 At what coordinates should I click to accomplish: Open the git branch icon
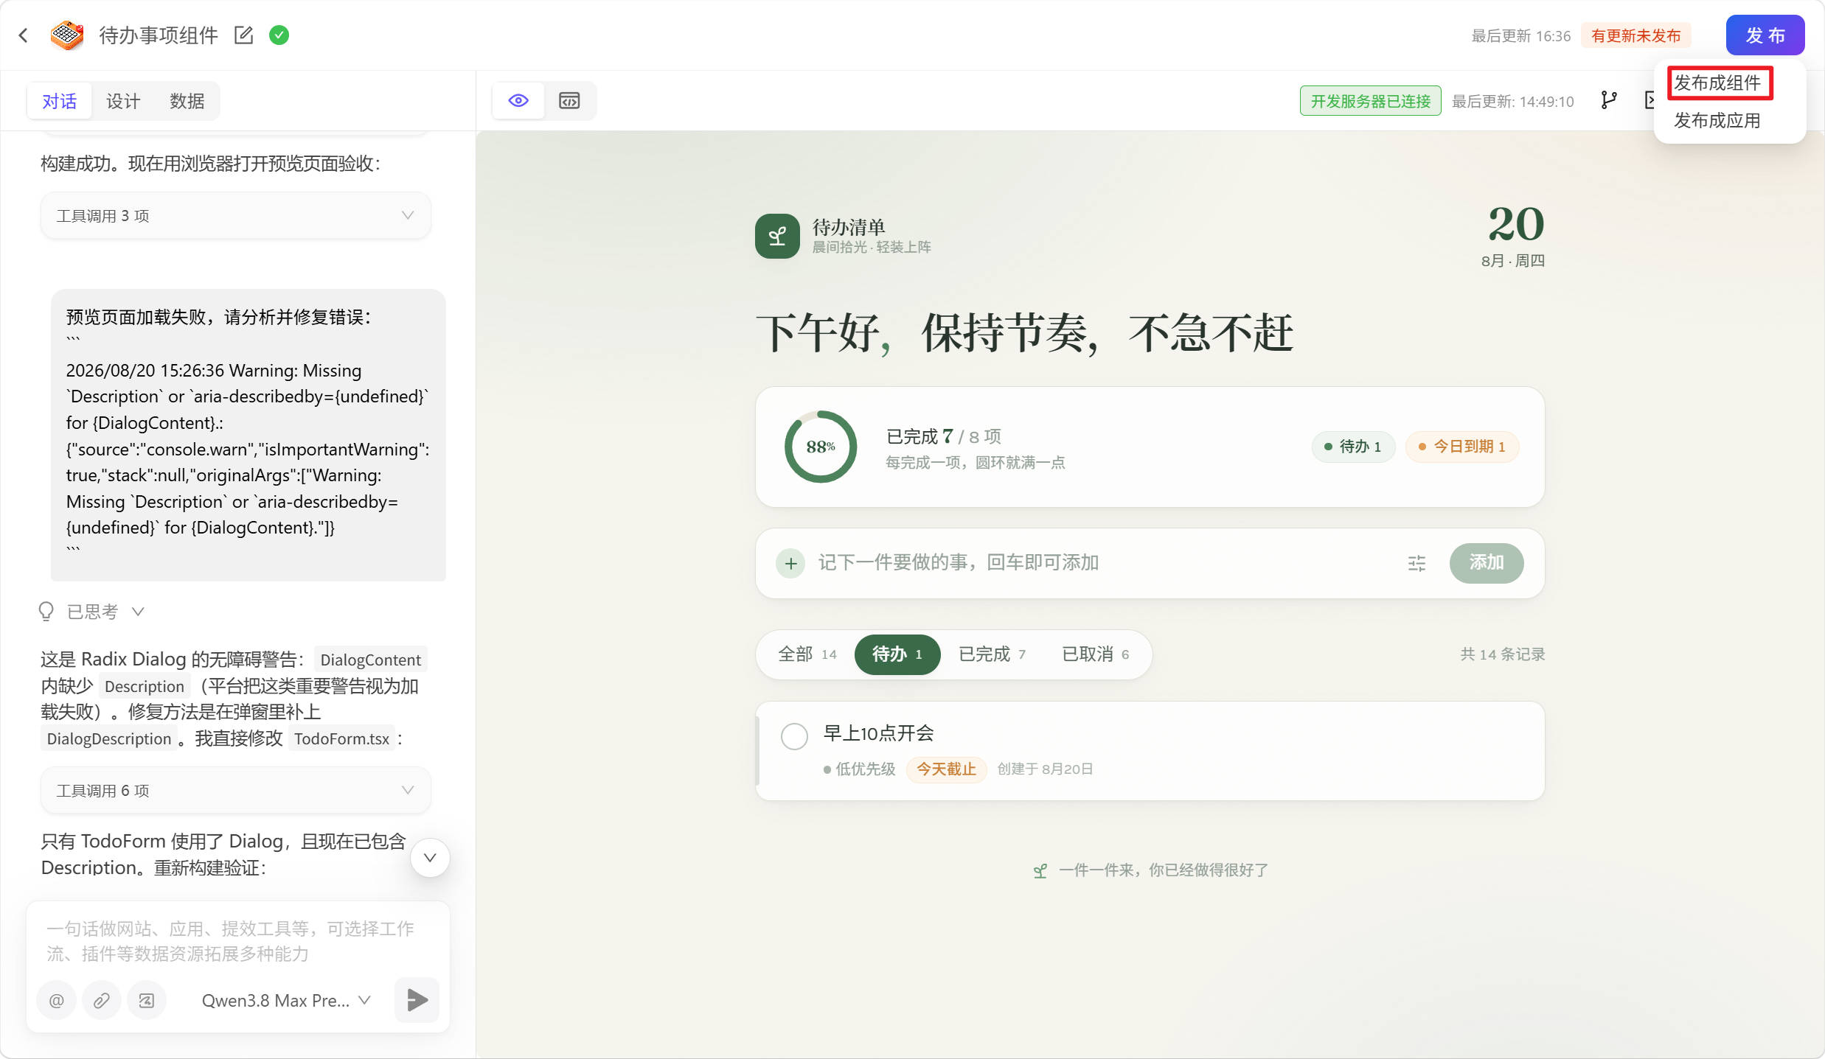point(1609,101)
